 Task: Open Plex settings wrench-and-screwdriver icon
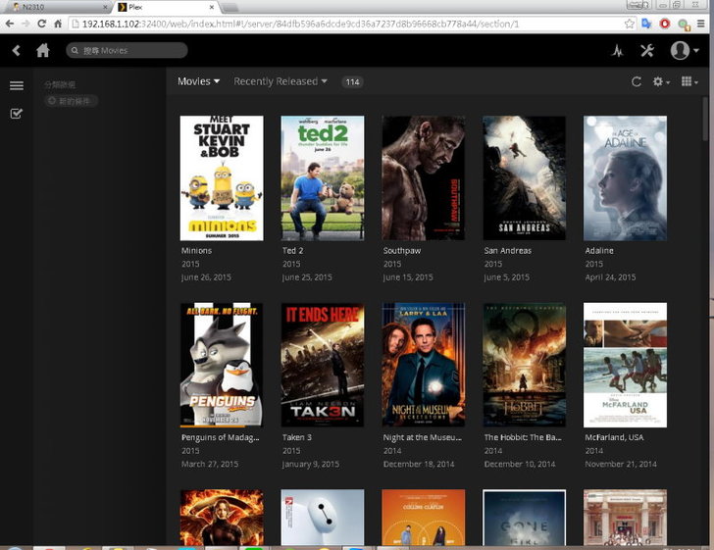coord(646,51)
